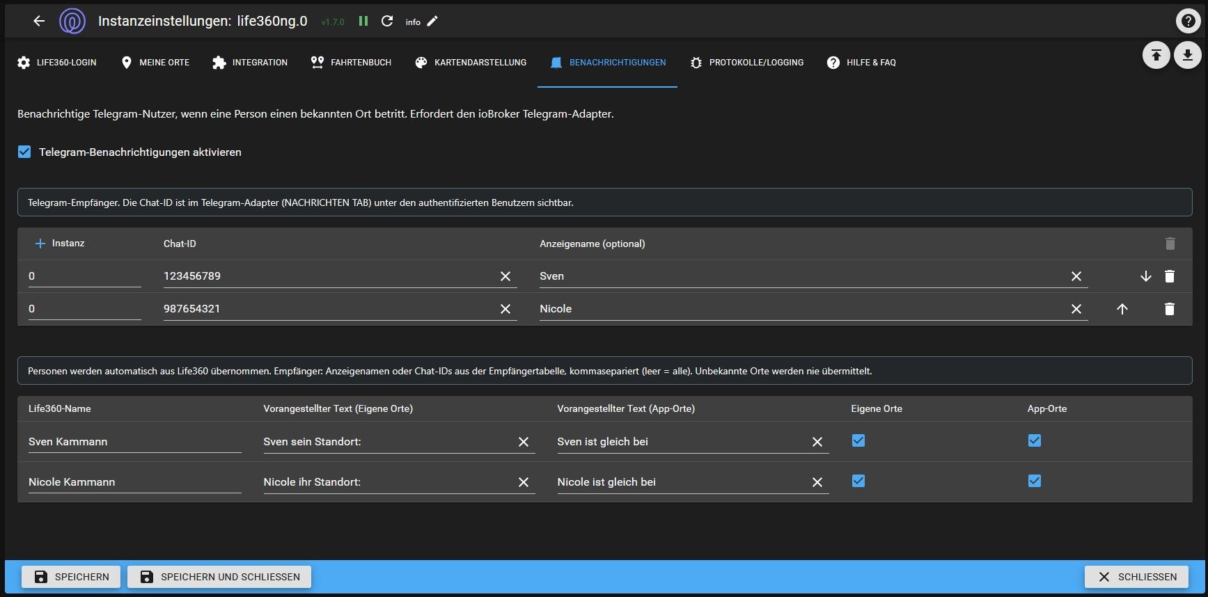Go back using the arrow icon

coord(39,21)
